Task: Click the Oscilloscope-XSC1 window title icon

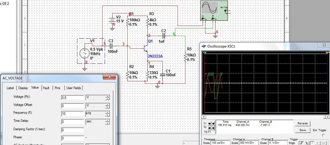Action: (203, 46)
